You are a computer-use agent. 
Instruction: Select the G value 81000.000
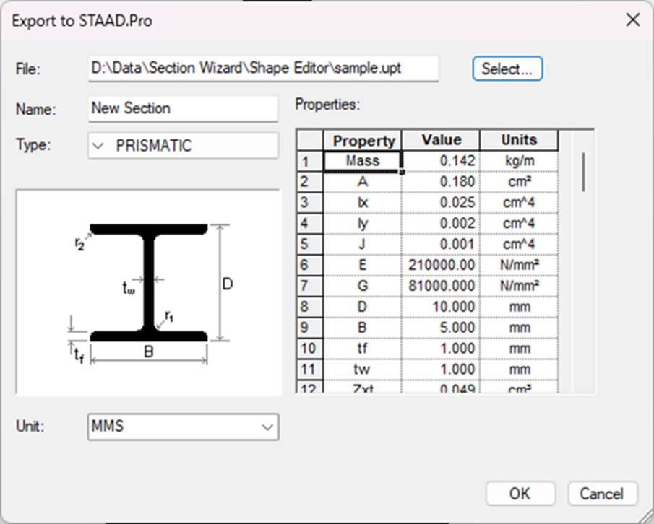(x=441, y=286)
